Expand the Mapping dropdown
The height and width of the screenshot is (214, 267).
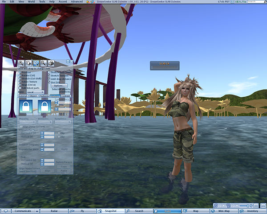28,122
